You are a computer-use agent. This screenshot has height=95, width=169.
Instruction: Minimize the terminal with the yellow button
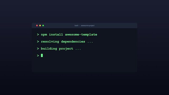(40, 26)
